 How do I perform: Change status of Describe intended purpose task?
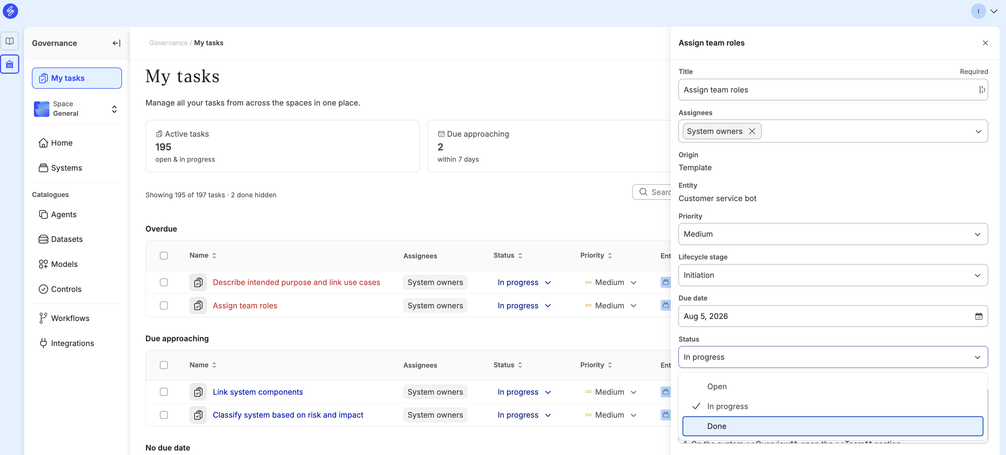(524, 282)
